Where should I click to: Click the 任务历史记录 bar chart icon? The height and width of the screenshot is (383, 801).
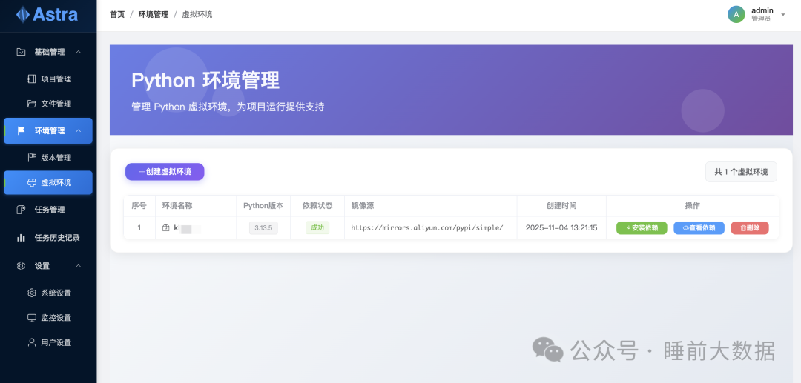(x=21, y=238)
